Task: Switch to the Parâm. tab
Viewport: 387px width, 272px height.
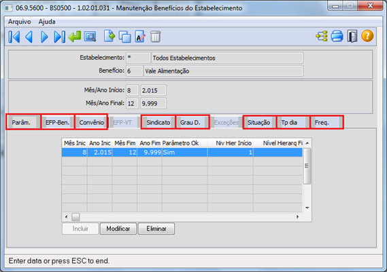Action: pyautogui.click(x=23, y=122)
